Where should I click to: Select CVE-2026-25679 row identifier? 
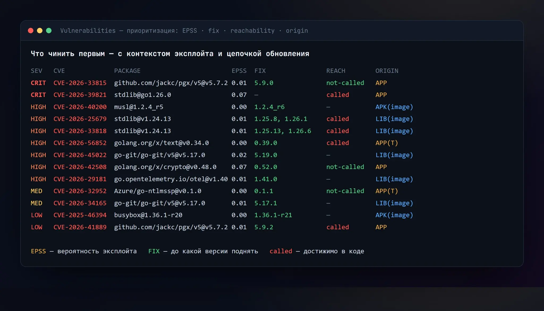coord(80,119)
